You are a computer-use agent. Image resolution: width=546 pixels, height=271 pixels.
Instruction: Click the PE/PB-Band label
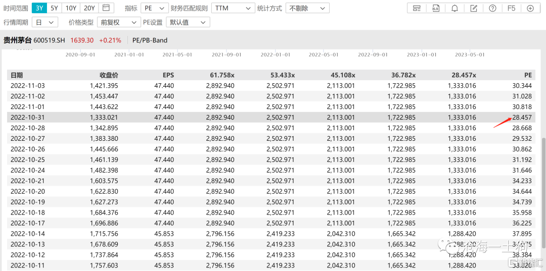coord(150,40)
